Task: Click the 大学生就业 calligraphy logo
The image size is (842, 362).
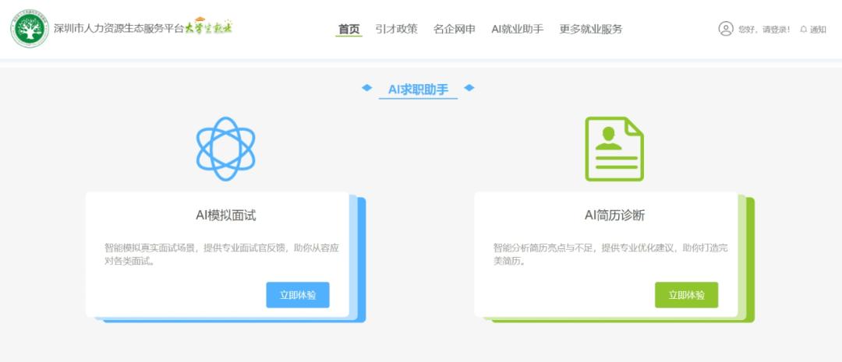Action: pos(209,27)
